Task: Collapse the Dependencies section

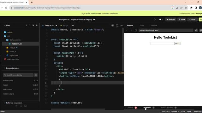Action: pos(4,68)
